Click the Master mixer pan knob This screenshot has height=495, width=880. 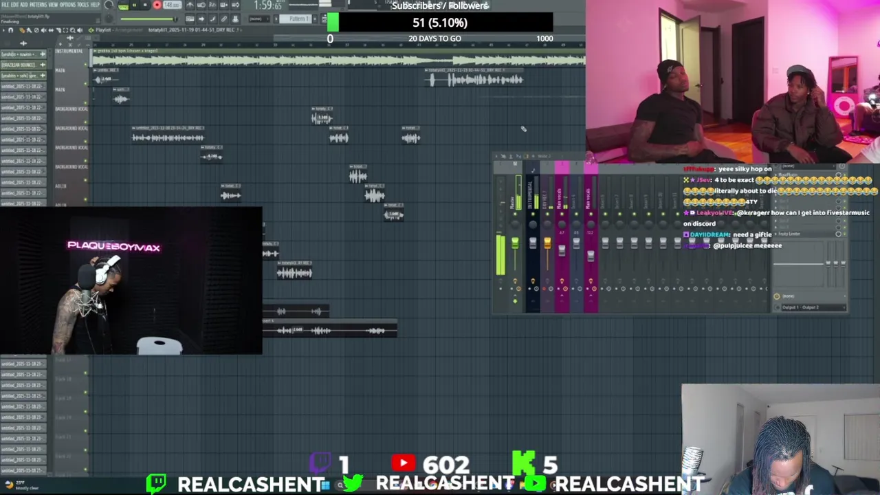515,224
